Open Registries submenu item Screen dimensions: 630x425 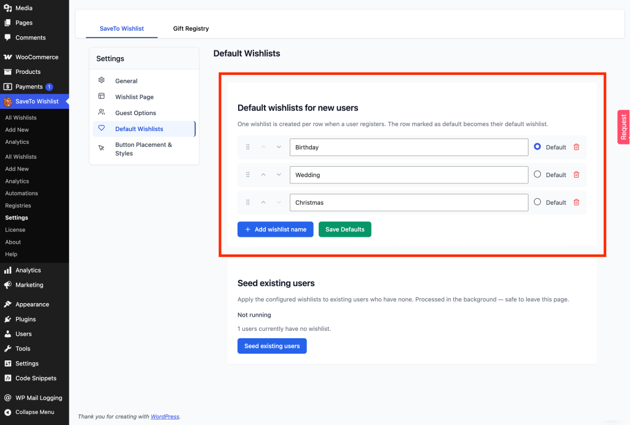point(18,205)
